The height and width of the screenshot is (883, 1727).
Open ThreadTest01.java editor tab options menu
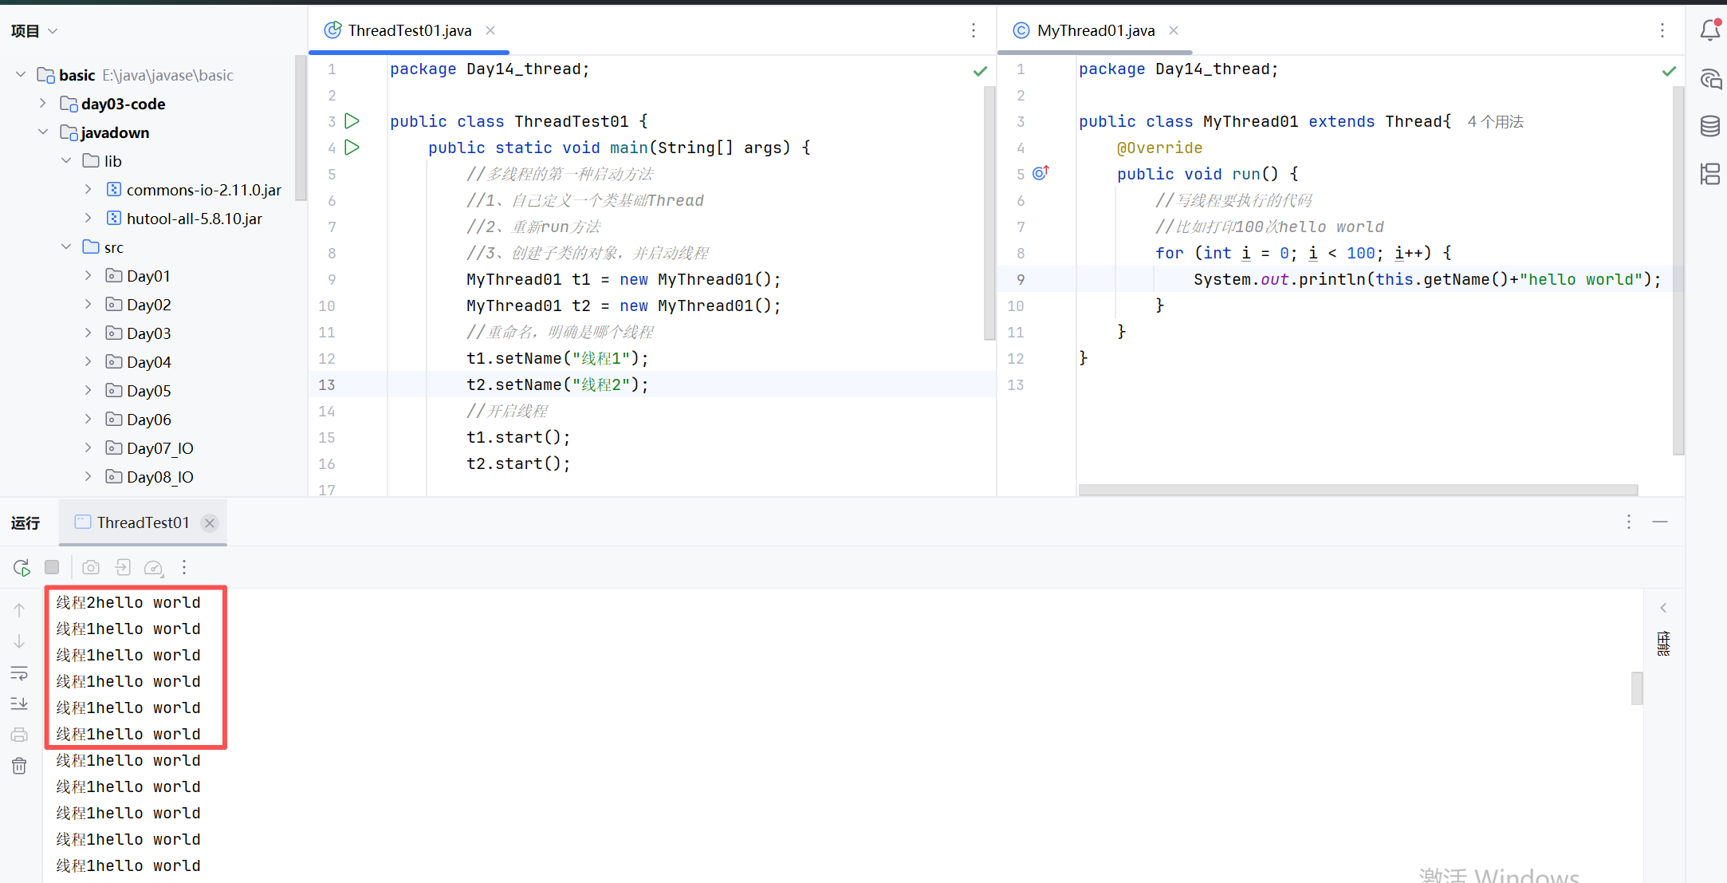coord(974,30)
